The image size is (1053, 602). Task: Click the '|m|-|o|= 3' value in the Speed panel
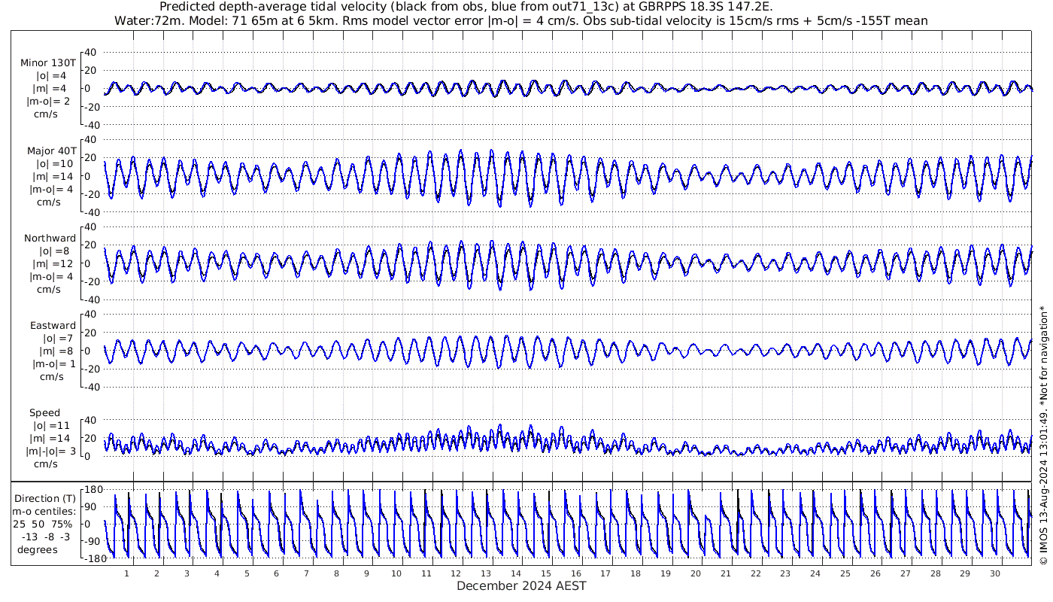pyautogui.click(x=50, y=451)
